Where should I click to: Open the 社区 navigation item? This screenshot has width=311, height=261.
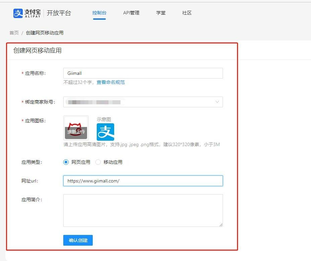tap(187, 13)
